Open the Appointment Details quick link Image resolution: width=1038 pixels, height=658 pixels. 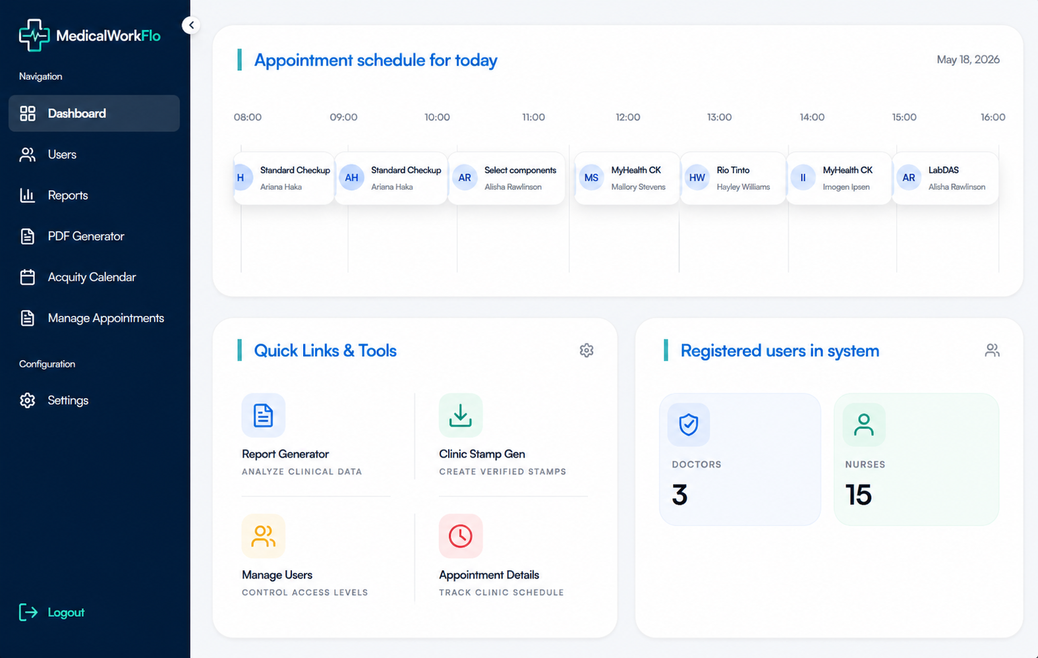(489, 575)
